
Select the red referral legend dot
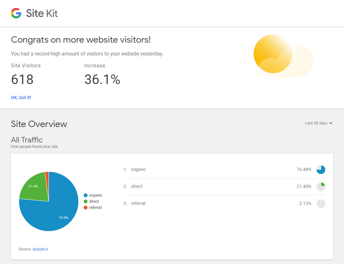pos(86,208)
